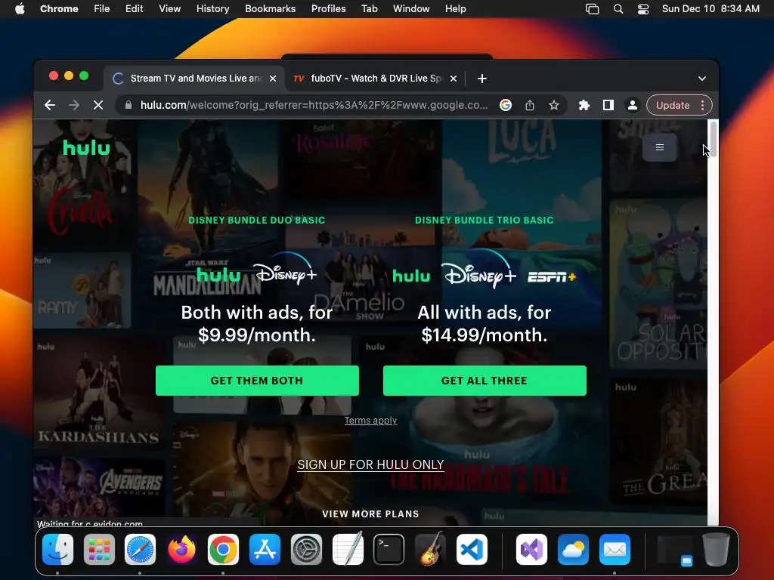Viewport: 774px width, 580px height.
Task: Click the ESPN+ logo in trio bundle
Action: (552, 276)
